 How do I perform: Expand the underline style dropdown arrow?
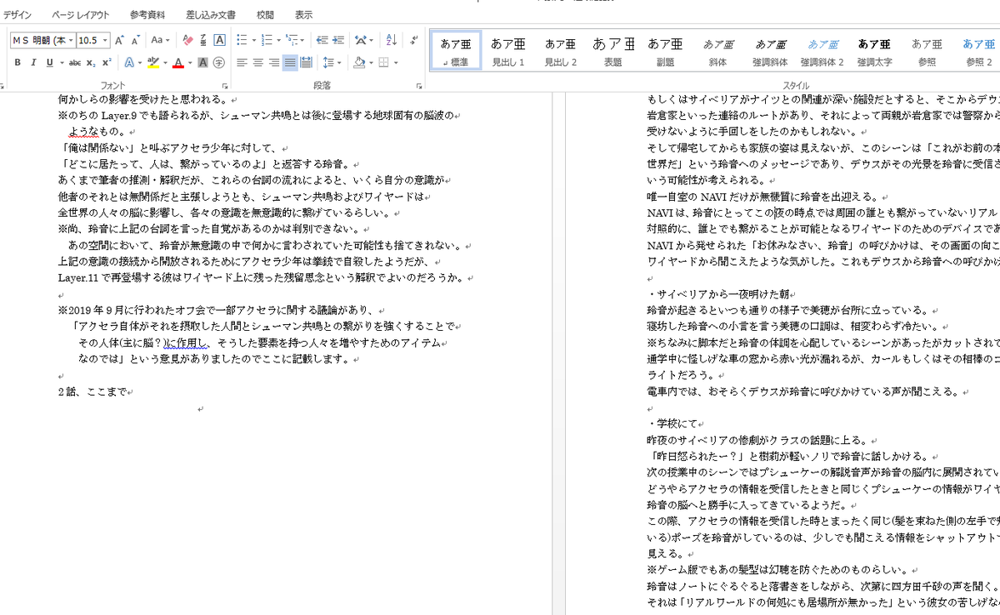[x=61, y=62]
